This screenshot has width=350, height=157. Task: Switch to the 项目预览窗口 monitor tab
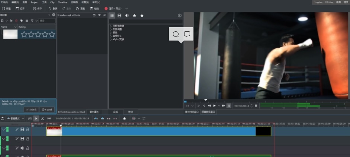point(208,112)
